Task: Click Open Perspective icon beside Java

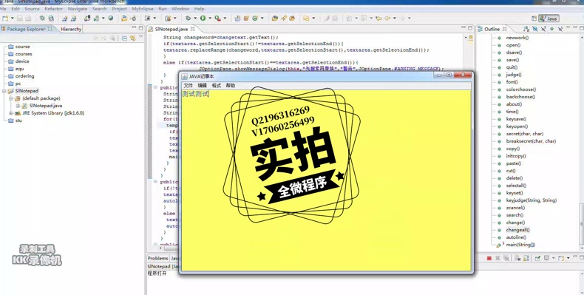Action: click(x=534, y=18)
